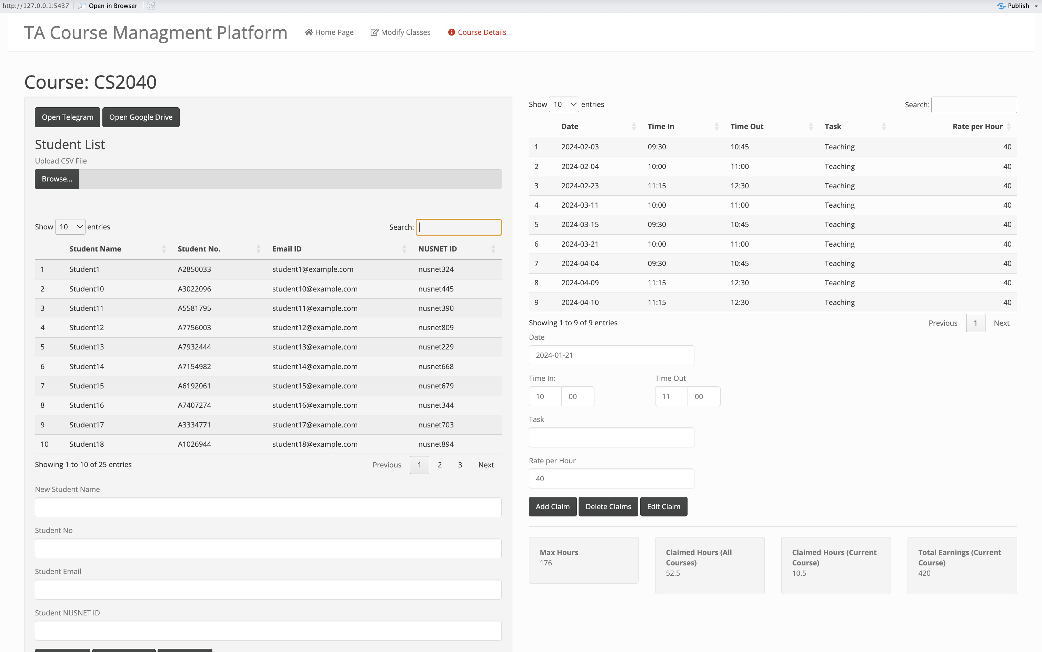Expand the Publish dropdown arrow

tap(1036, 6)
